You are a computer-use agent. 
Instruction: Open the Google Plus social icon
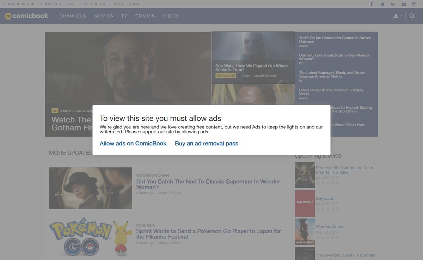tap(393, 4)
